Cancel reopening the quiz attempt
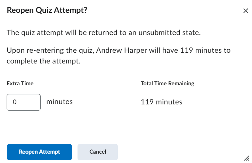Viewport: 252px width, 163px height. click(98, 152)
